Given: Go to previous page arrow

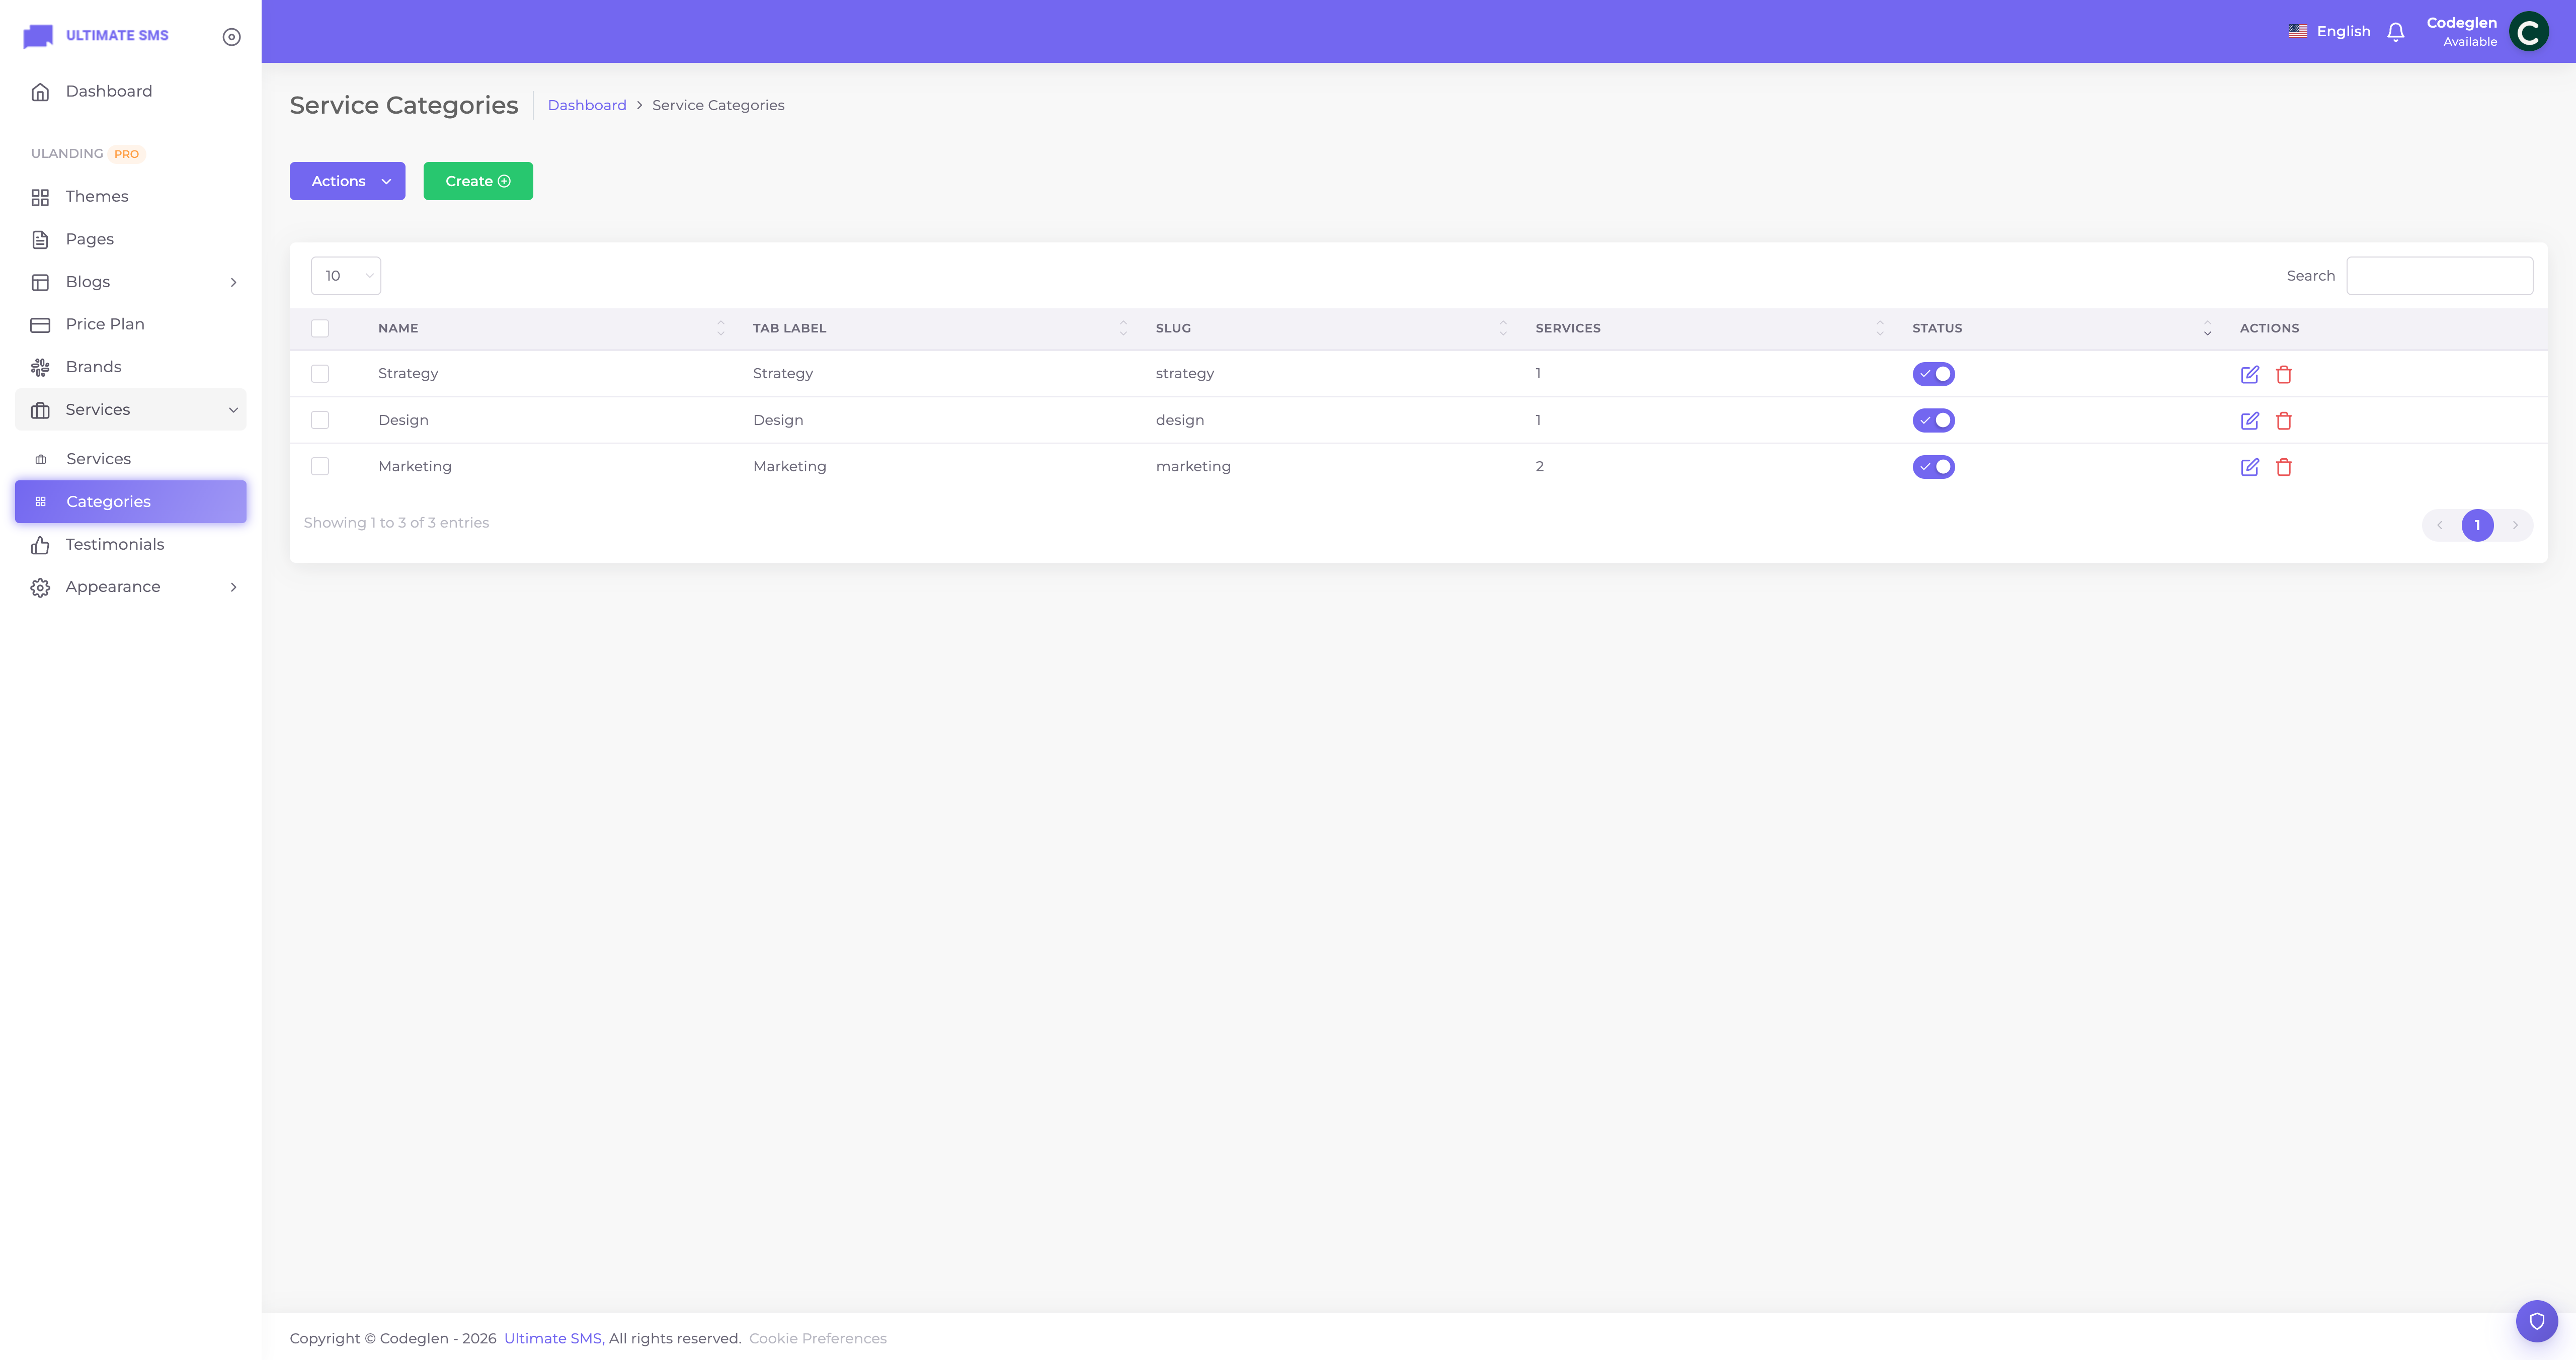Looking at the screenshot, I should [2439, 525].
